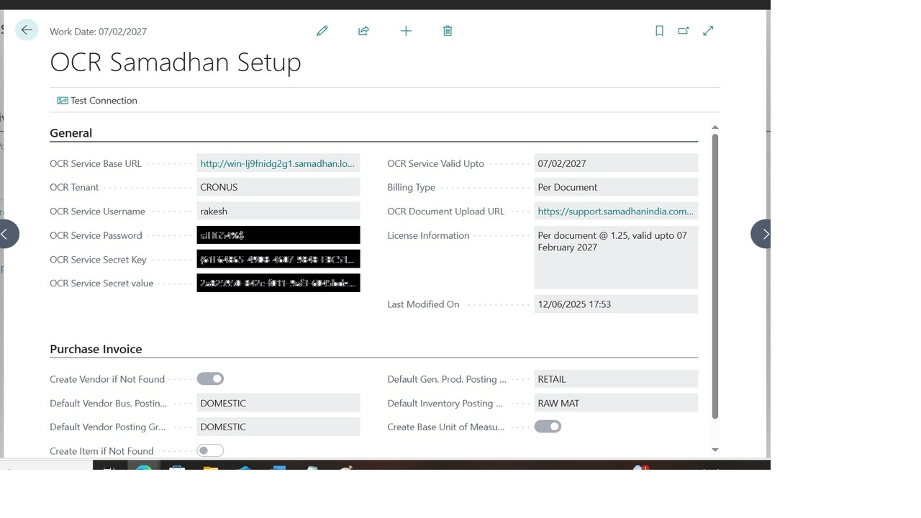The image size is (921, 518).
Task: Go back using the arrow button
Action: pyautogui.click(x=27, y=29)
